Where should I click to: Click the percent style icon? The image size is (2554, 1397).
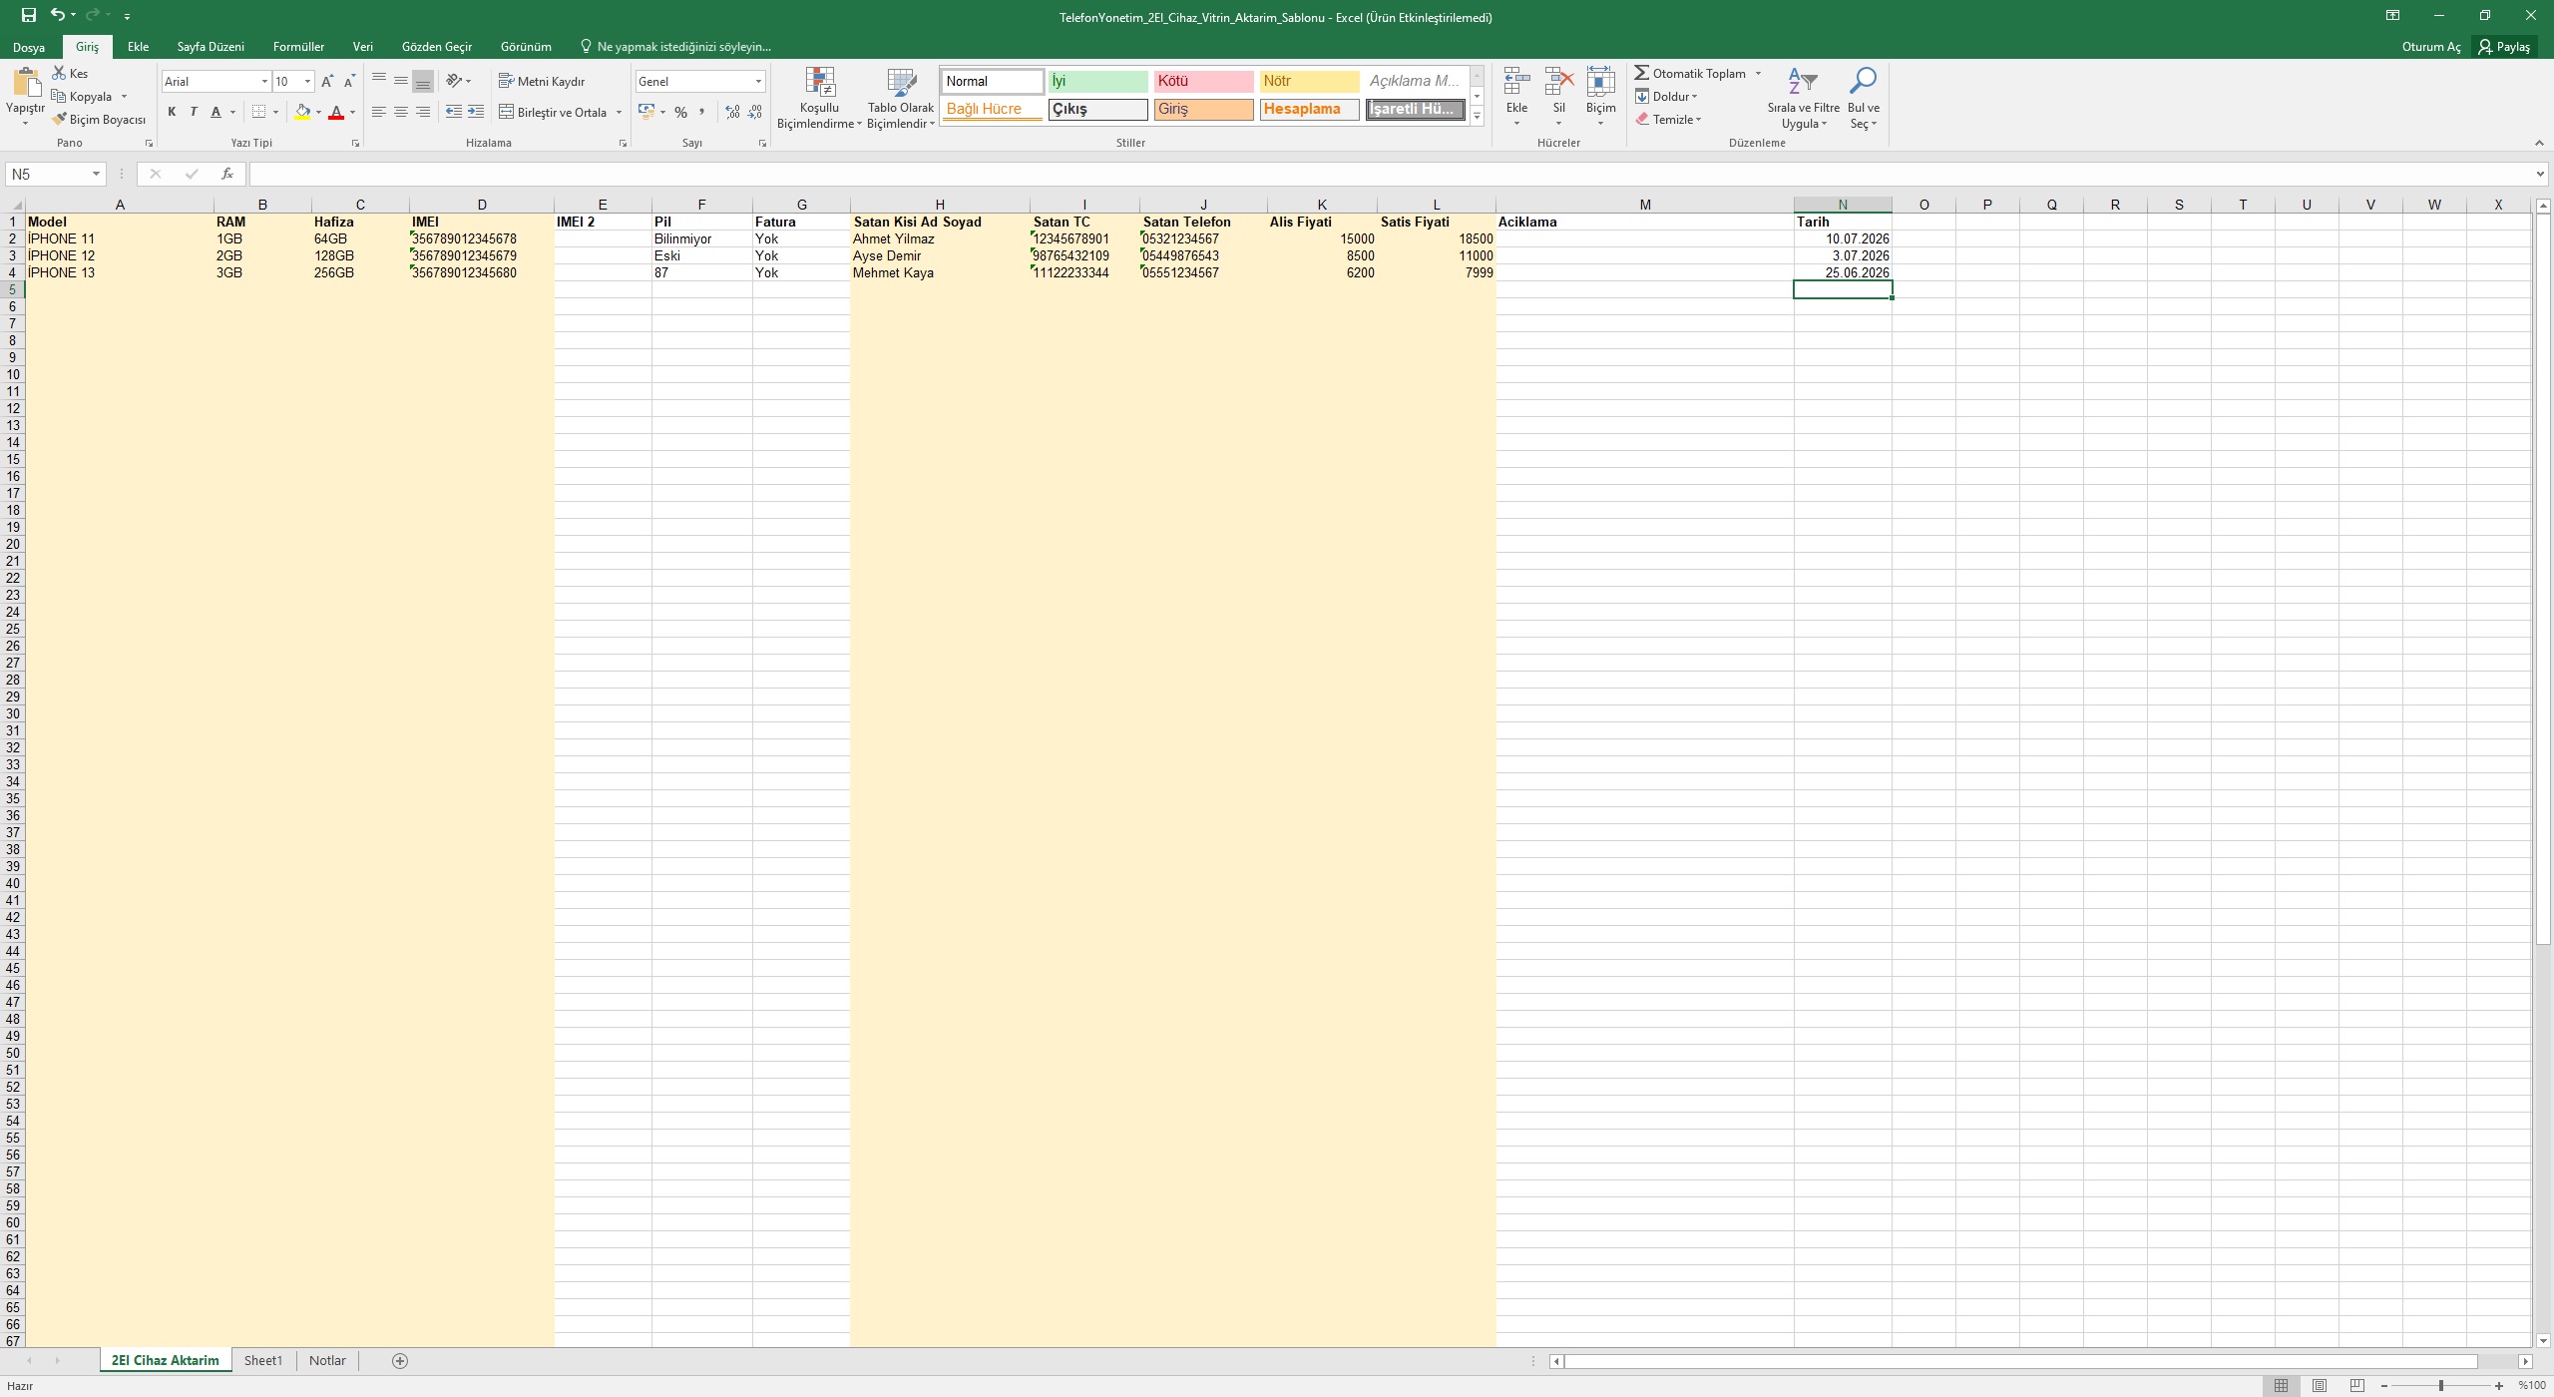[x=680, y=112]
